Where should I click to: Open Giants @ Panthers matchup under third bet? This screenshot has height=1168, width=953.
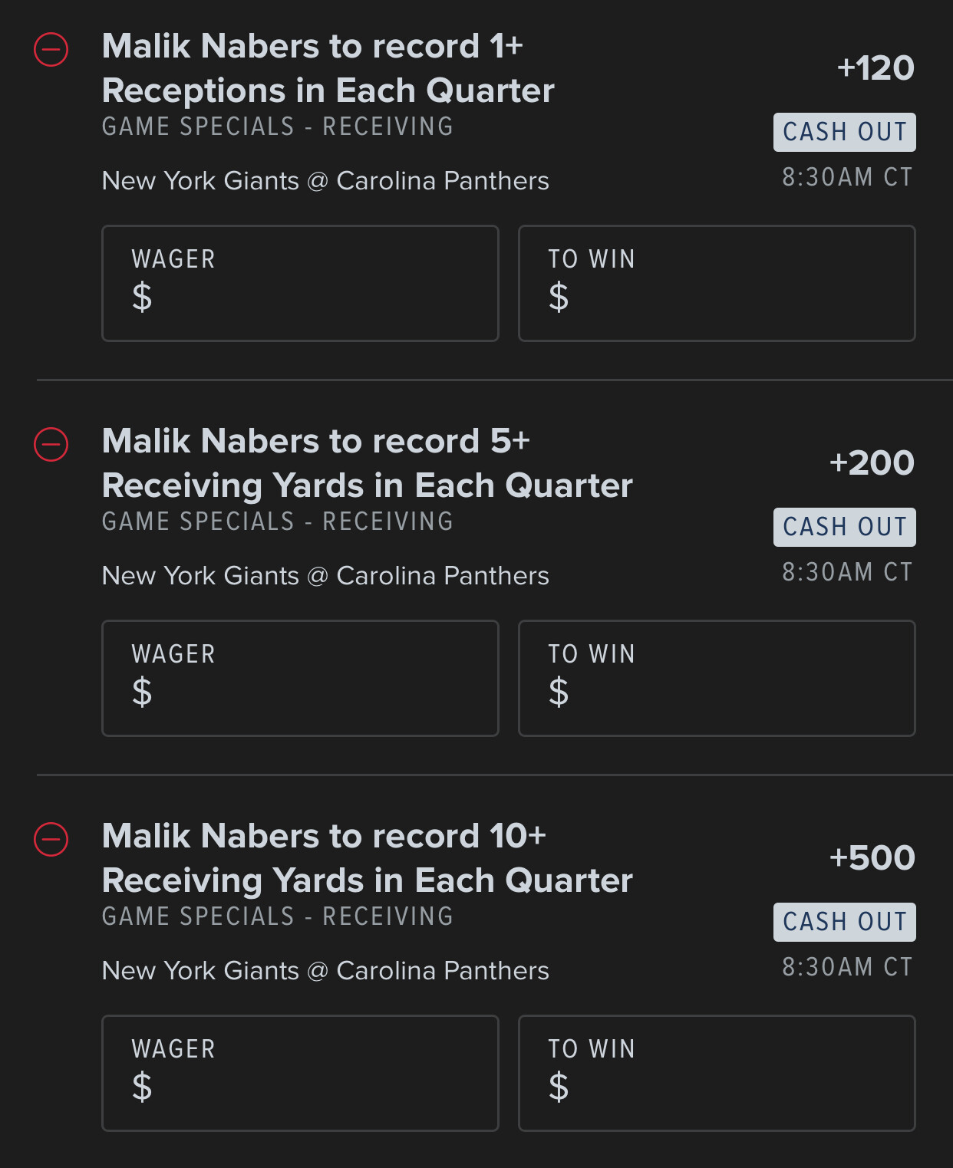(x=325, y=971)
